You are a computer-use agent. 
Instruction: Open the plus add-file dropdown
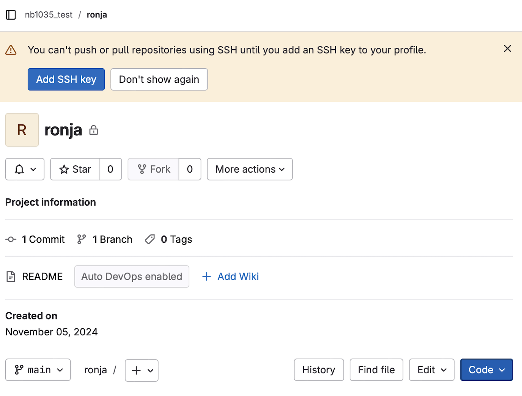[x=142, y=370]
